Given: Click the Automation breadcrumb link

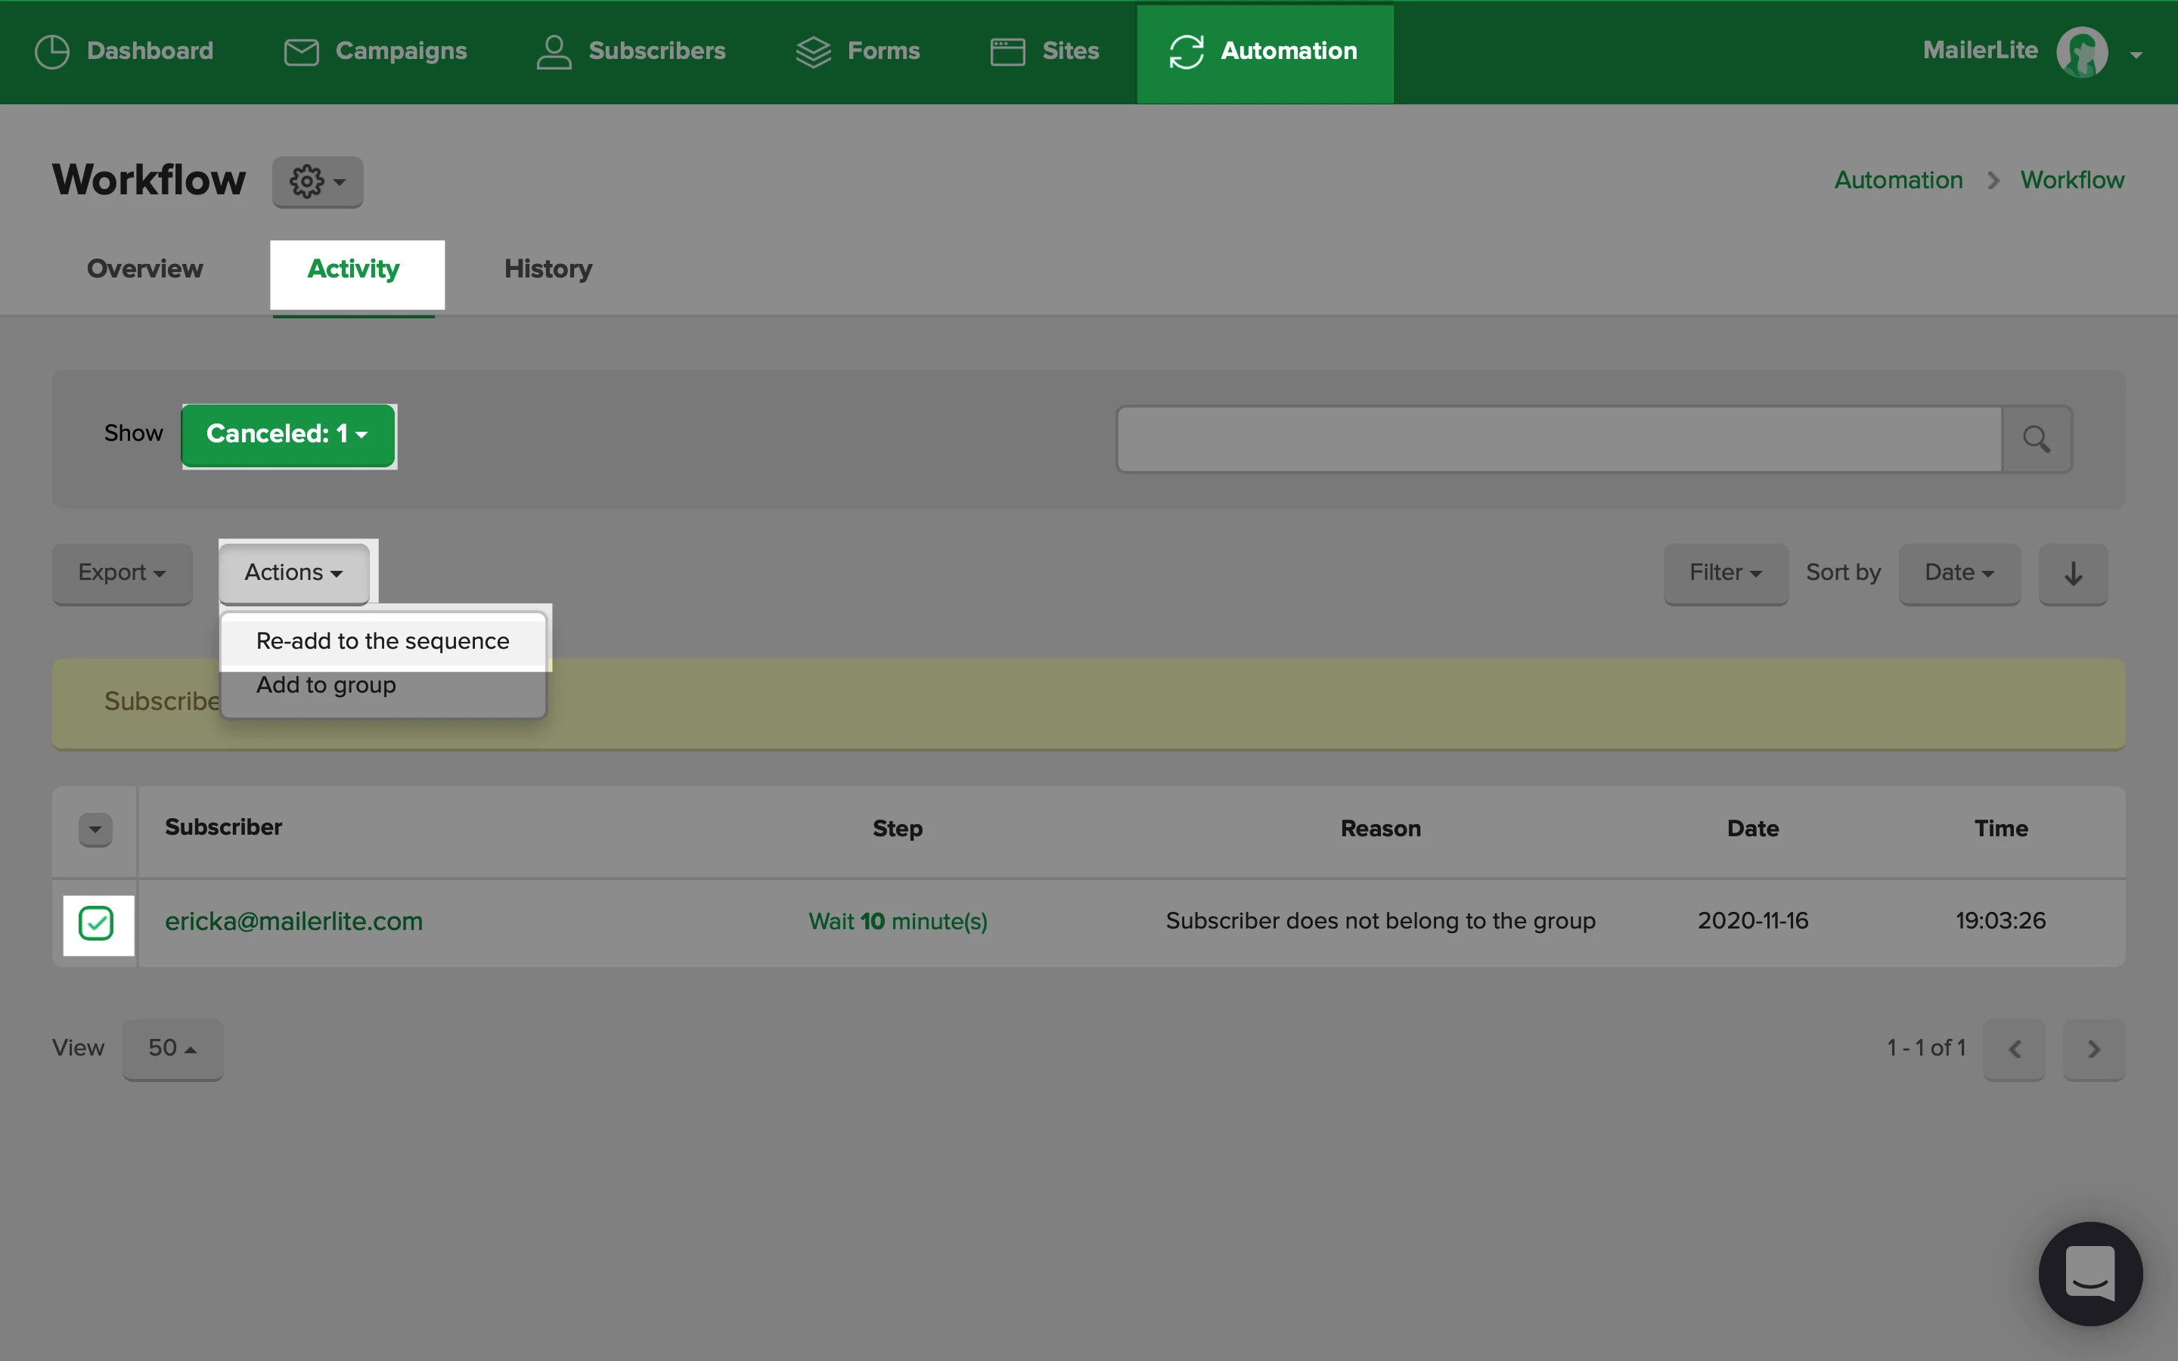Looking at the screenshot, I should pyautogui.click(x=1898, y=180).
